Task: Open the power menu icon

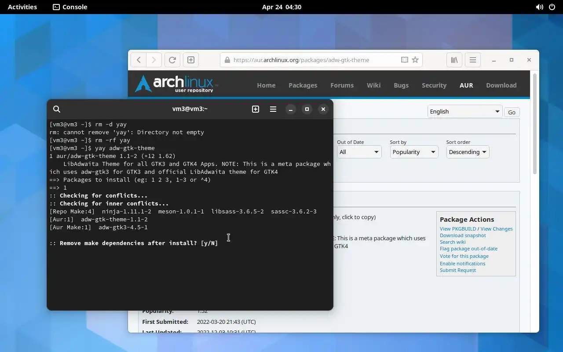Action: (552, 7)
